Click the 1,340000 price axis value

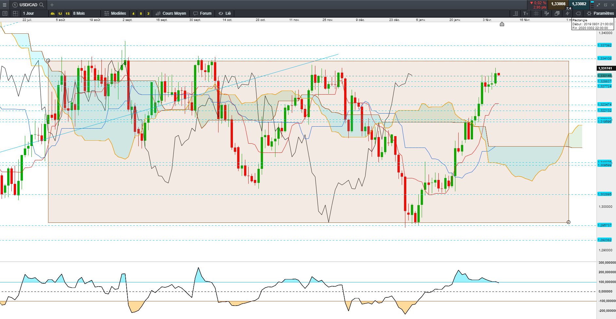pyautogui.click(x=606, y=33)
